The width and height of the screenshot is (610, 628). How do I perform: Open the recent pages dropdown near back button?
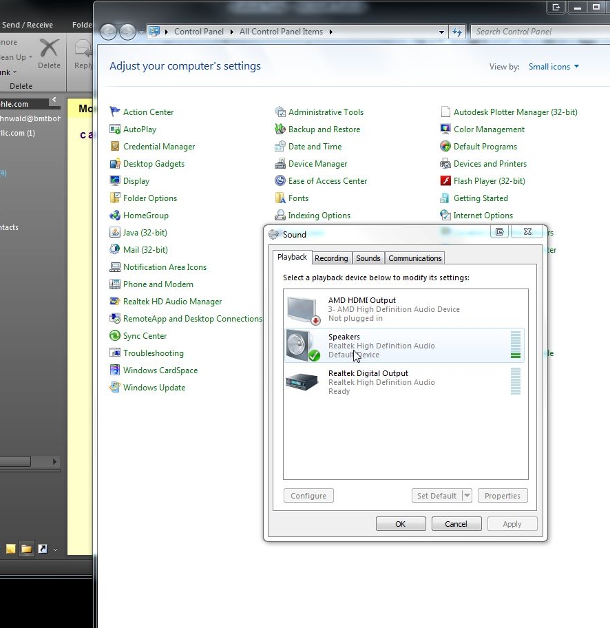coord(141,32)
